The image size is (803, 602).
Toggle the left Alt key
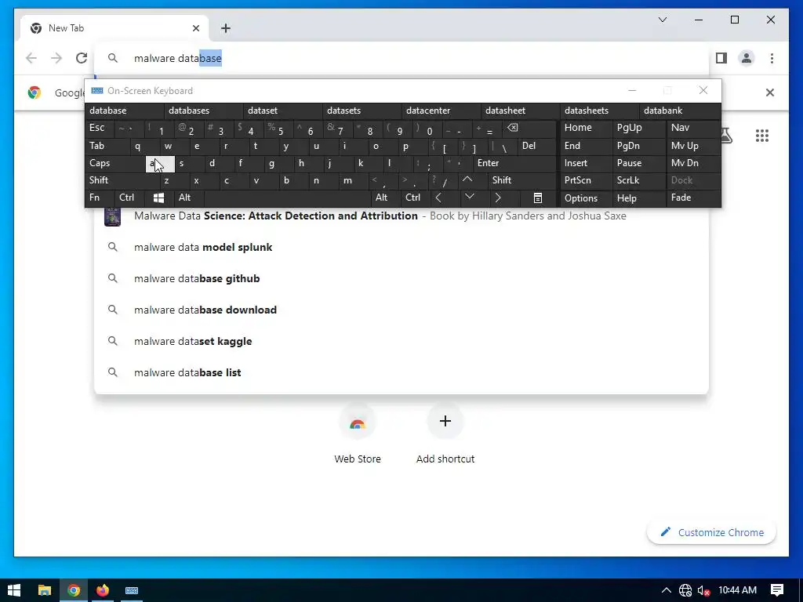pyautogui.click(x=189, y=198)
